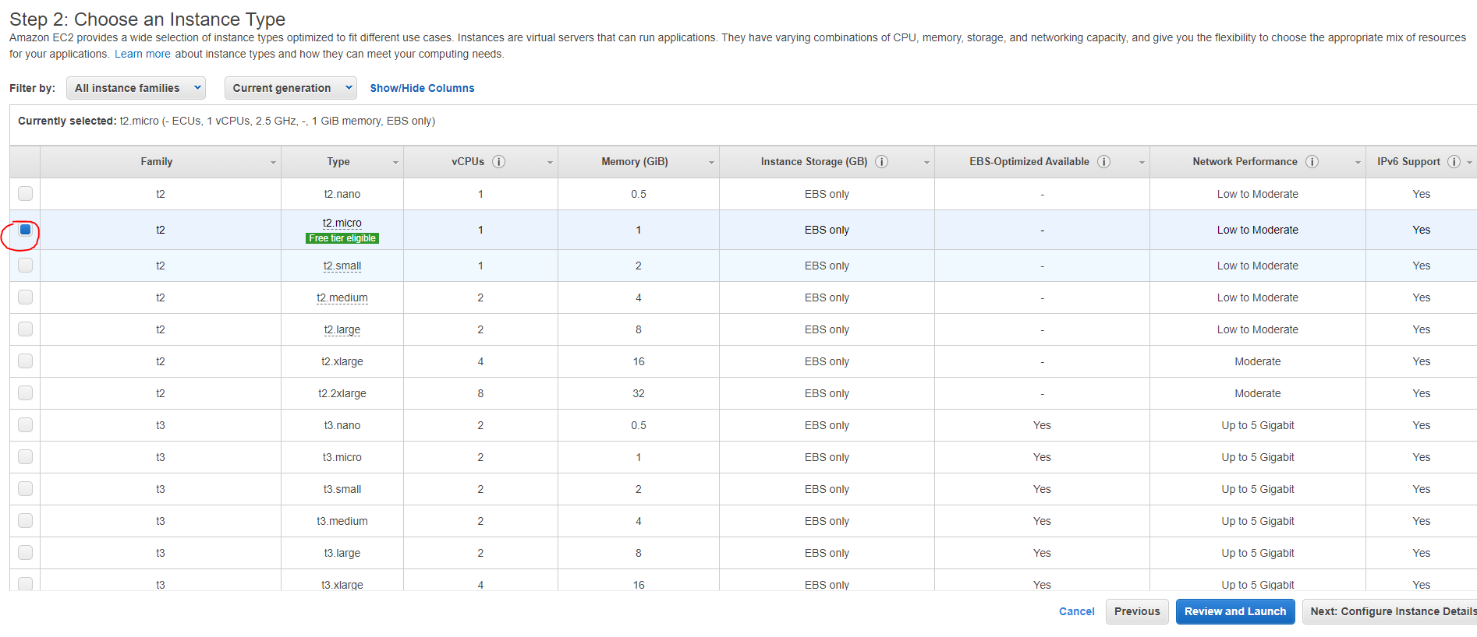Screen dimensions: 1477x637
Task: Select the t3.large row checkbox
Action: [x=26, y=552]
